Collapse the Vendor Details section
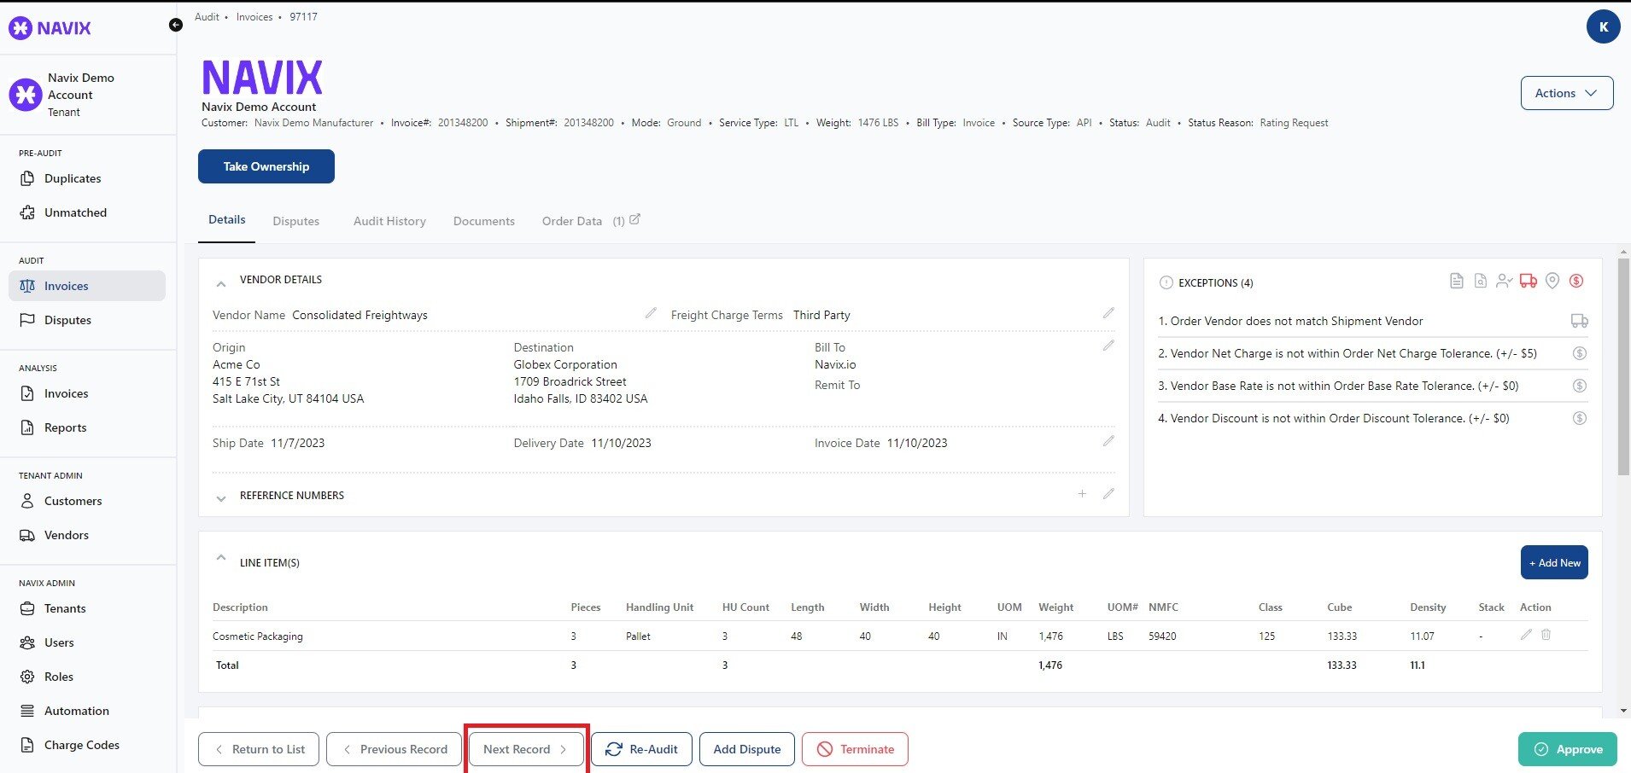This screenshot has height=773, width=1631. click(221, 282)
